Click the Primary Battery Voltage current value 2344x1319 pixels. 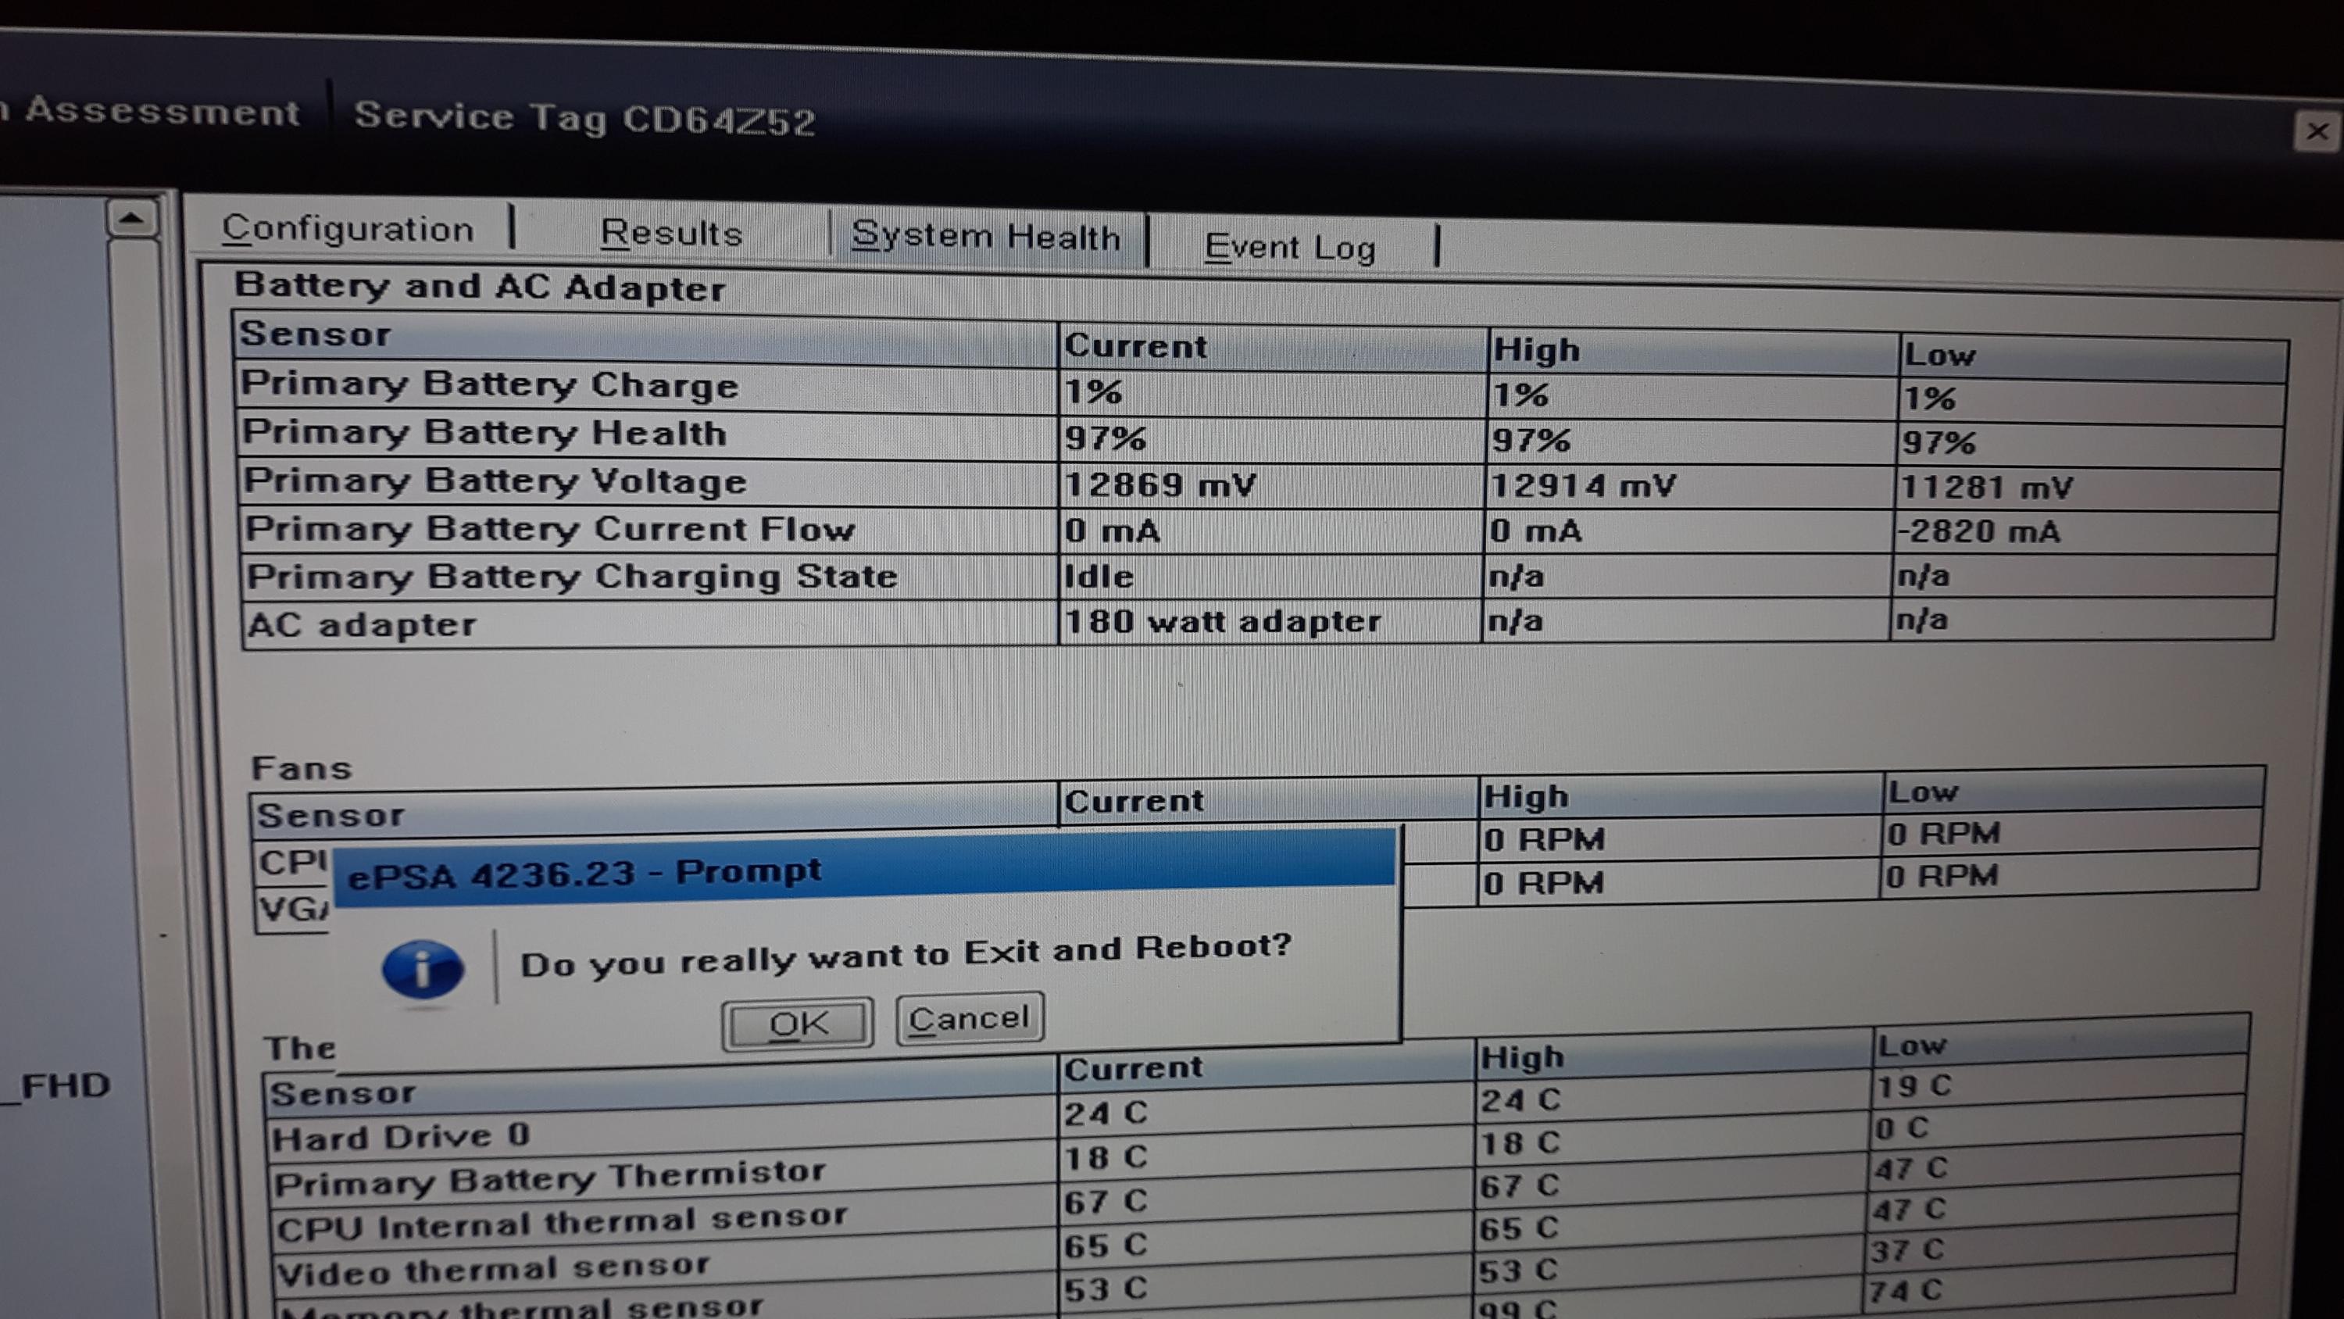click(x=1160, y=485)
